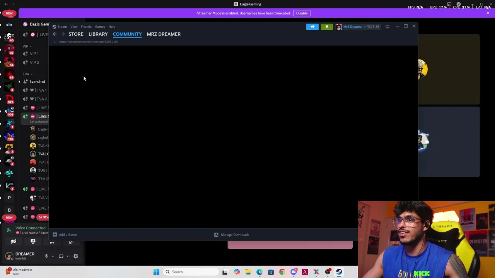This screenshot has width=495, height=278.
Task: Open Copilot from the taskbar
Action: pos(237,272)
